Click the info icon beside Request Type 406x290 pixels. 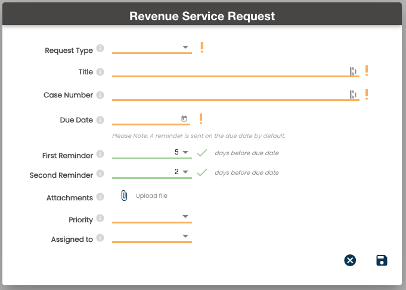(100, 48)
